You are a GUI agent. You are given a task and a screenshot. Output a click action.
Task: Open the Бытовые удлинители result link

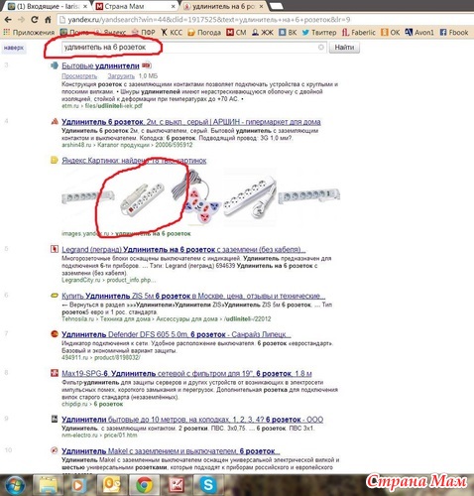tap(100, 65)
